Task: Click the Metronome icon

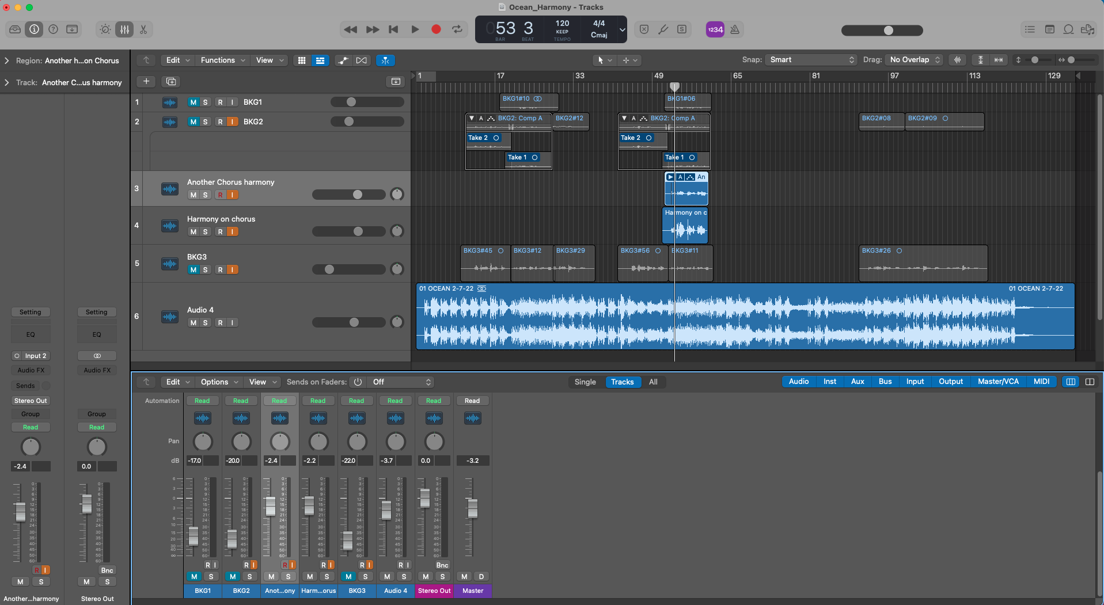Action: (735, 29)
